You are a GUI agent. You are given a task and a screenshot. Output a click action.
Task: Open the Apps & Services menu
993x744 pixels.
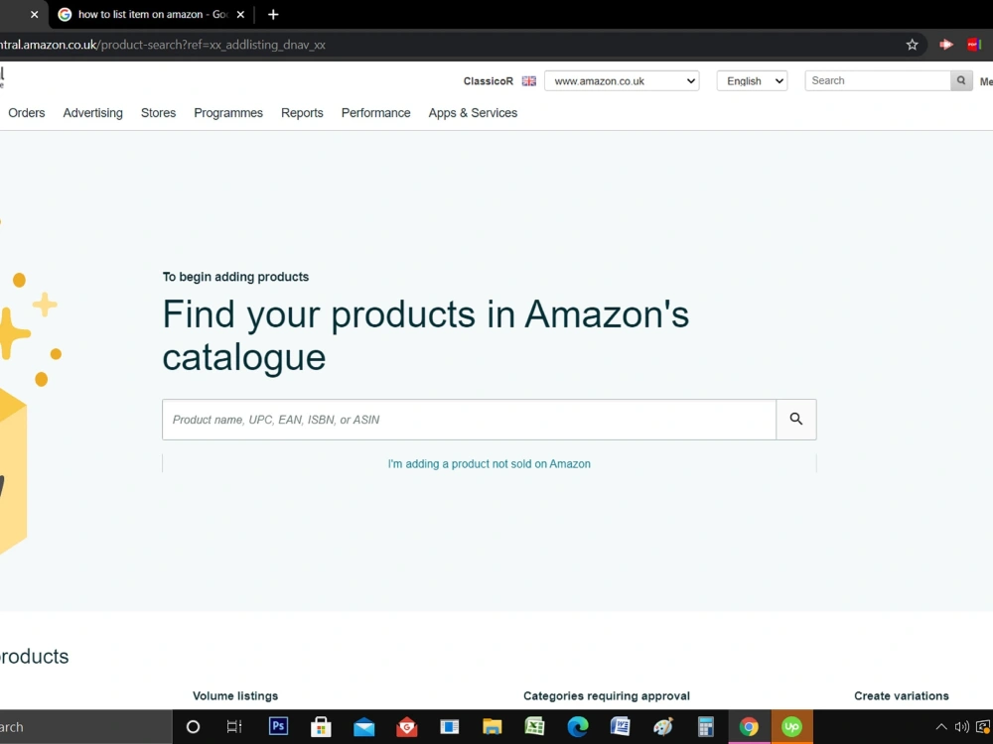(x=473, y=113)
